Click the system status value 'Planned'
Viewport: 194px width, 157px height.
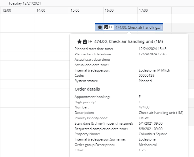coord(145,81)
